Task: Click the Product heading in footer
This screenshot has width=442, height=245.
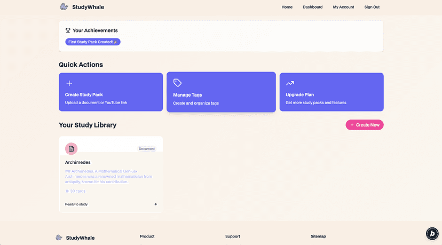Action: [x=147, y=236]
